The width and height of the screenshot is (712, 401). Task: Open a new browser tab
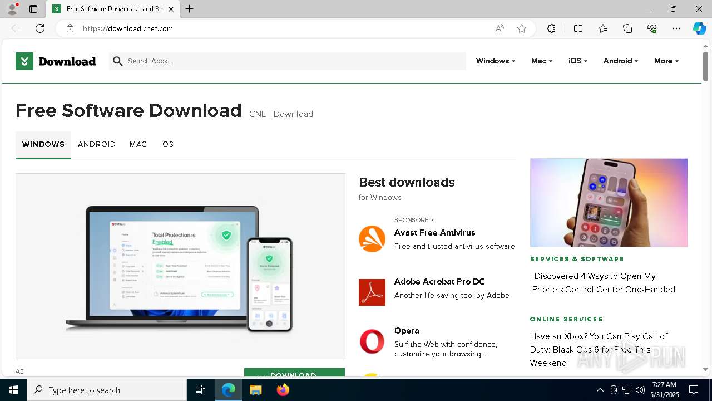pyautogui.click(x=189, y=9)
